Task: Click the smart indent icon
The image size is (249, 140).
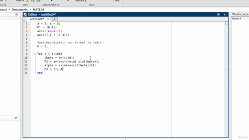Action: coord(28,1)
